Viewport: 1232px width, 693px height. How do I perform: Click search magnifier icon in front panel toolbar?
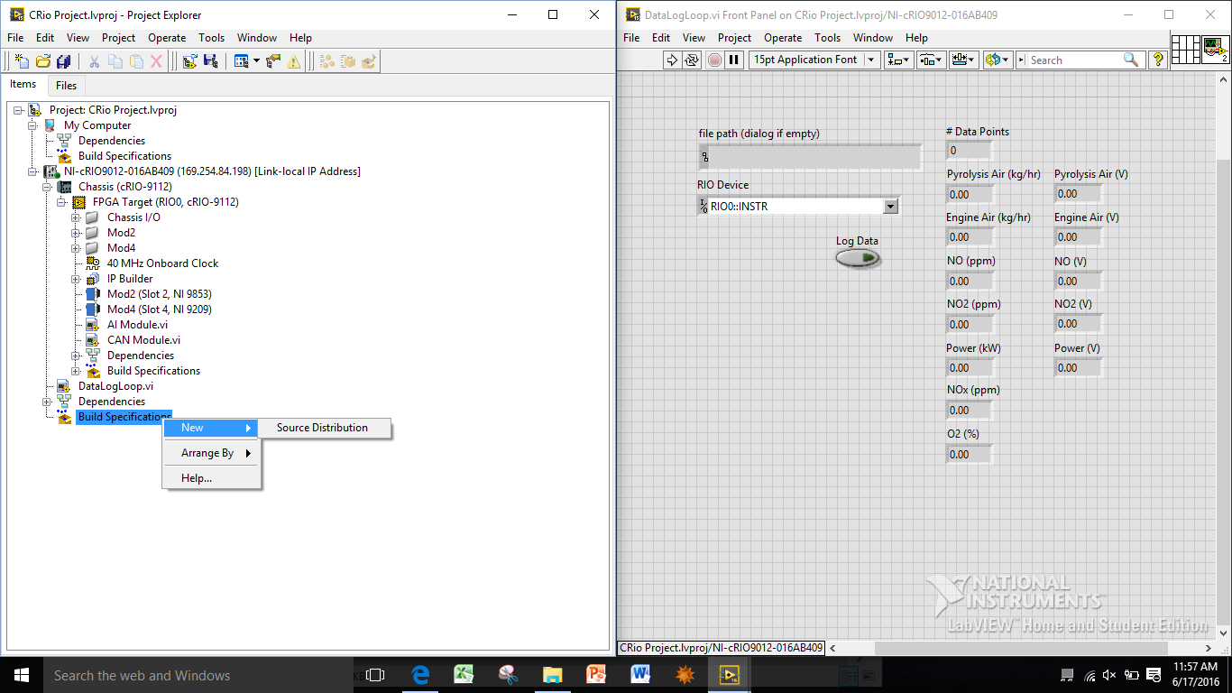point(1130,60)
